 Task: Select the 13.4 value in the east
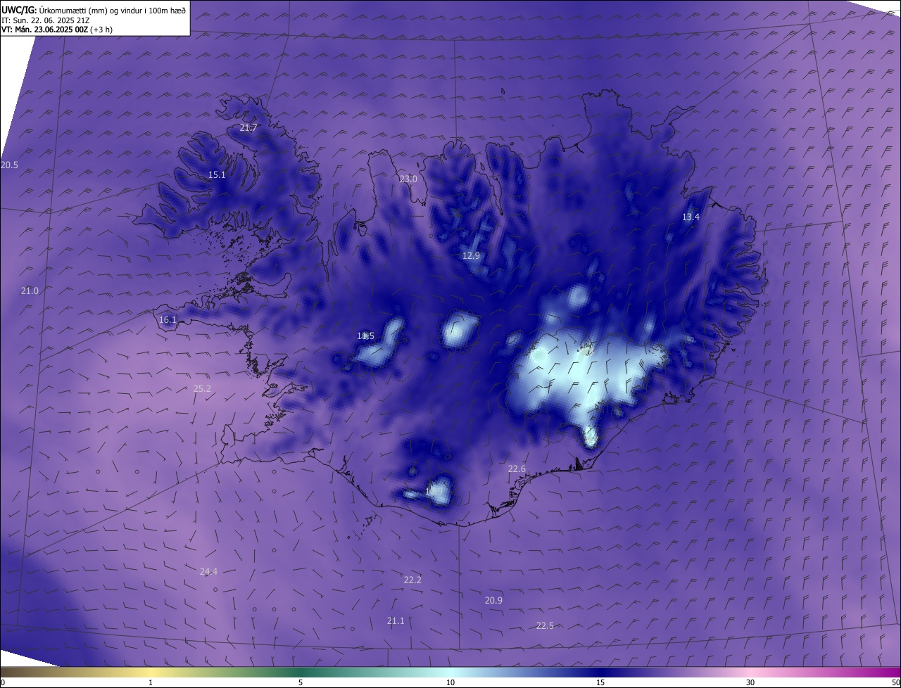(691, 217)
